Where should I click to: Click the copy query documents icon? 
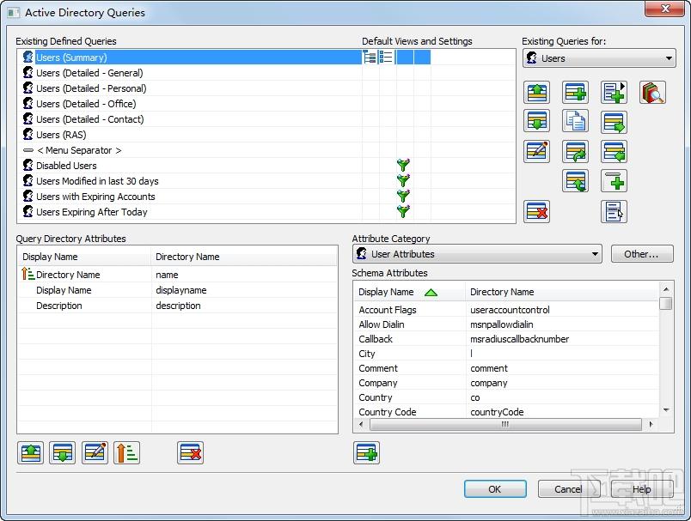click(576, 121)
